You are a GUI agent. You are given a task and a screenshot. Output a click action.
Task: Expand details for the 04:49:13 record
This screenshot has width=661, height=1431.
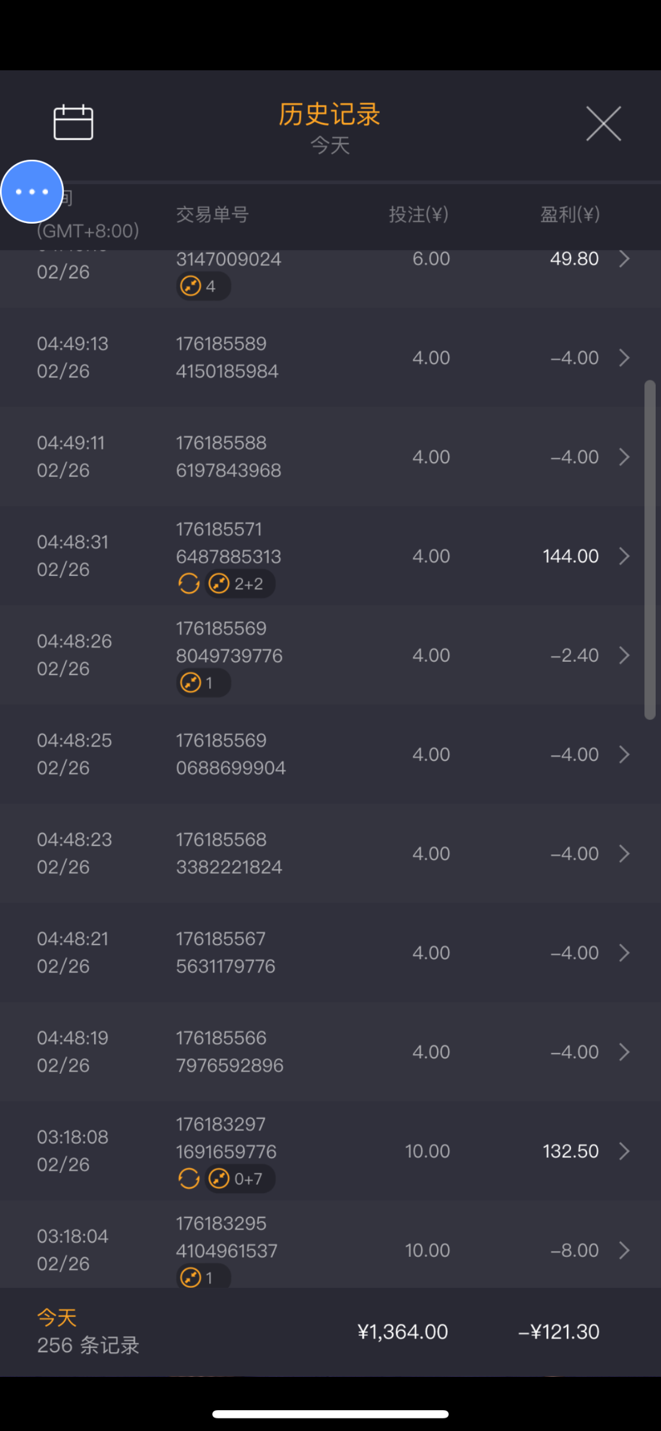tap(624, 358)
